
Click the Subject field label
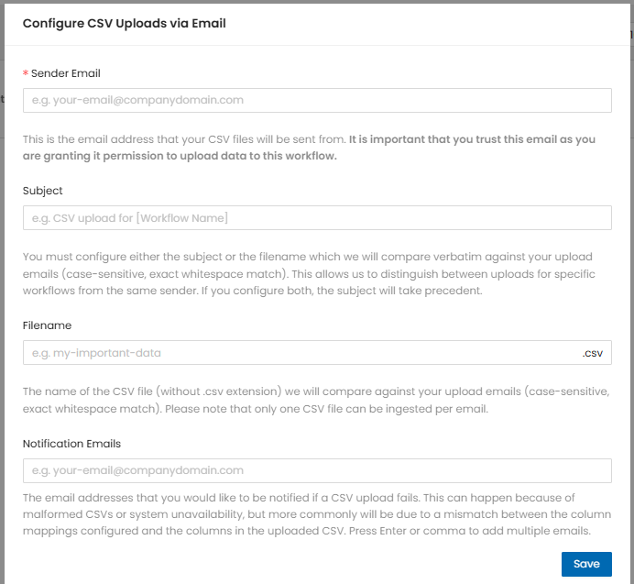coord(43,191)
